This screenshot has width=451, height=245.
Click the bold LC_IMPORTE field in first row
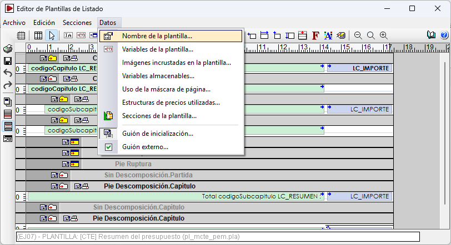[x=359, y=68]
